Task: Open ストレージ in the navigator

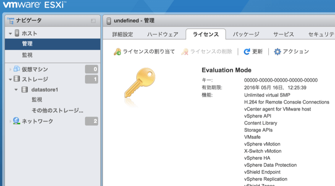Action: tap(35, 79)
